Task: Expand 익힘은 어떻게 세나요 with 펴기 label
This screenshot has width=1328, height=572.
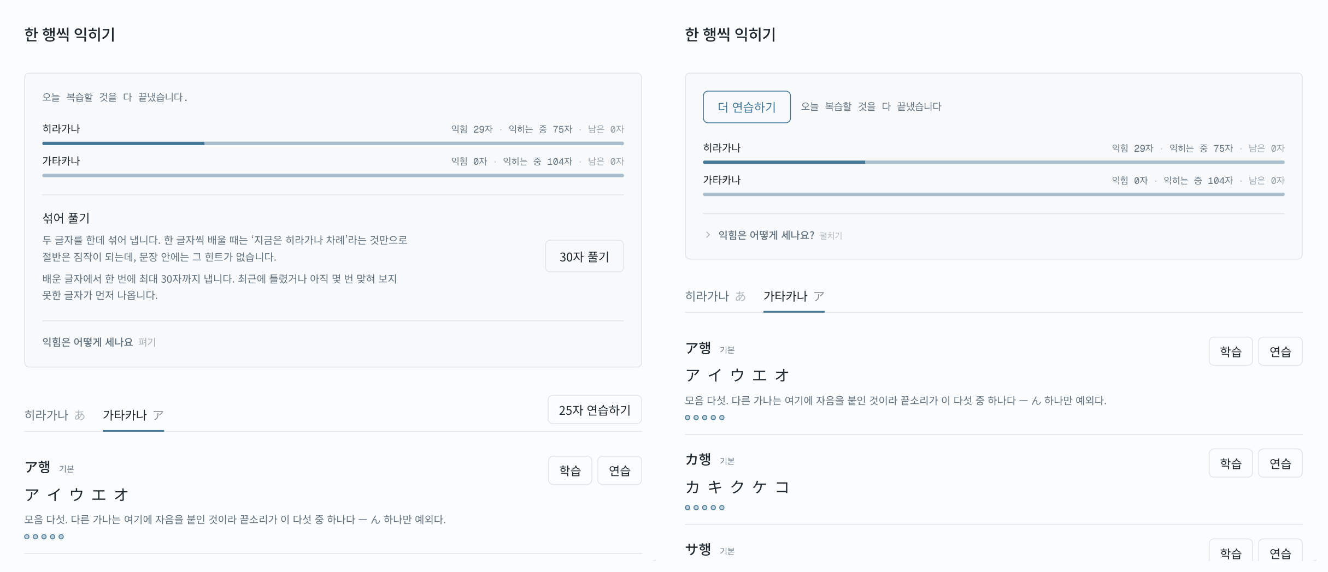Action: (99, 342)
